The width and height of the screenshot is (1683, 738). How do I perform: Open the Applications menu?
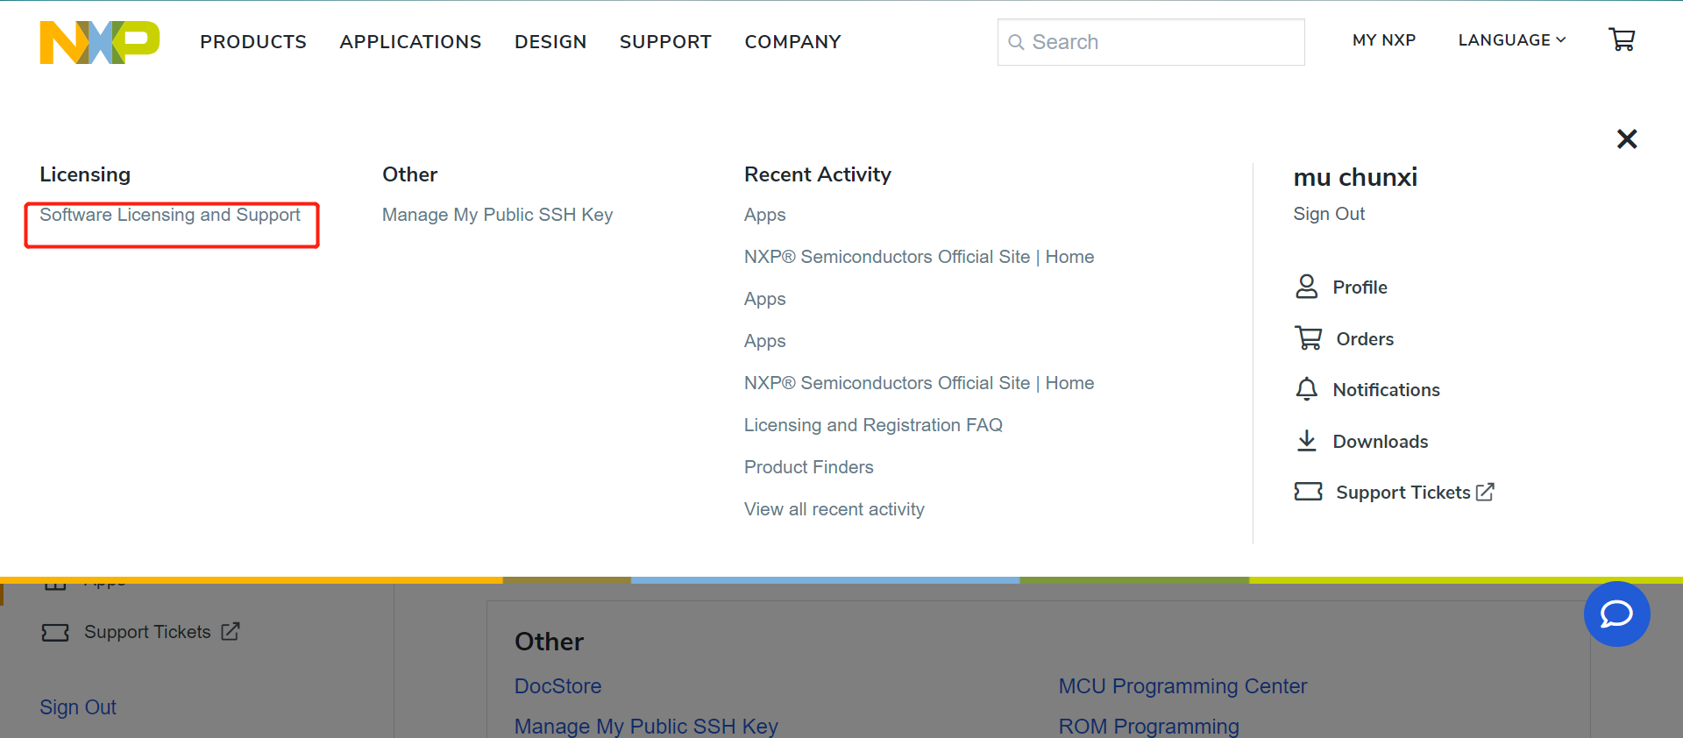tap(410, 42)
